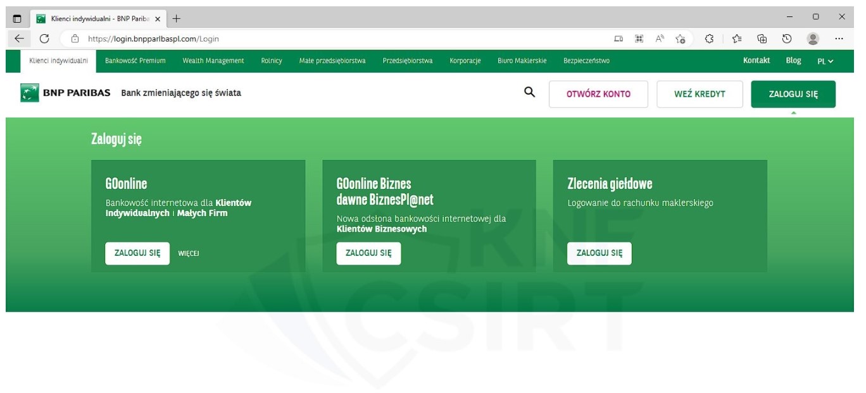Follow the WIĘCEJ link in GOonline
This screenshot has width=866, height=393.
coord(189,253)
